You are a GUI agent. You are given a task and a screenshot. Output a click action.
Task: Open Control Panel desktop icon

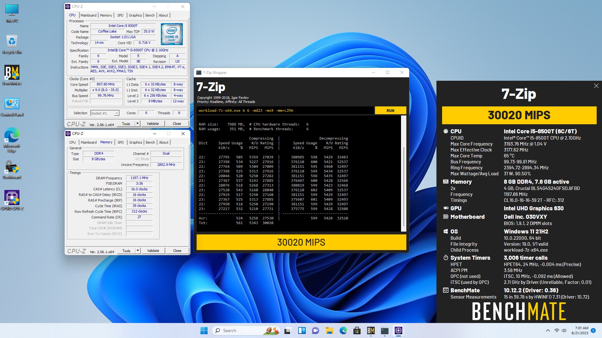(x=12, y=107)
